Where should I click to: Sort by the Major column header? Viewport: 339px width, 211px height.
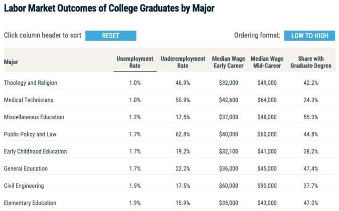(11, 62)
